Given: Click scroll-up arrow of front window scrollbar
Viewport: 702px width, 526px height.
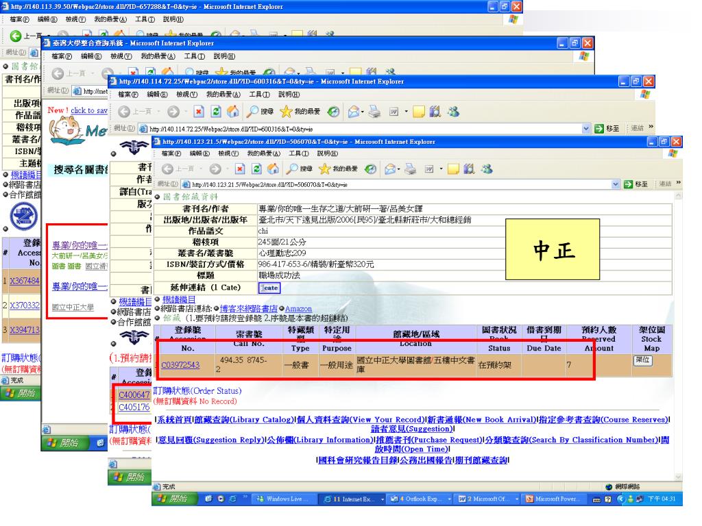Looking at the screenshot, I should [679, 195].
